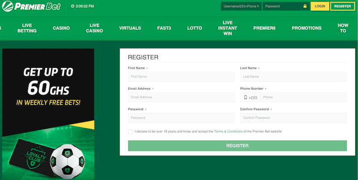Open the Casino section
Image resolution: width=358 pixels, height=180 pixels.
point(61,28)
